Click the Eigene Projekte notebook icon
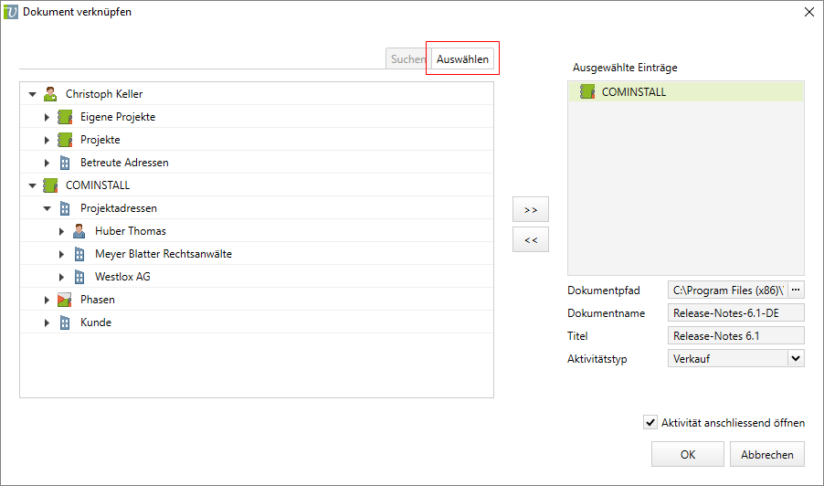Screen dimensions: 824x486 click(65, 117)
